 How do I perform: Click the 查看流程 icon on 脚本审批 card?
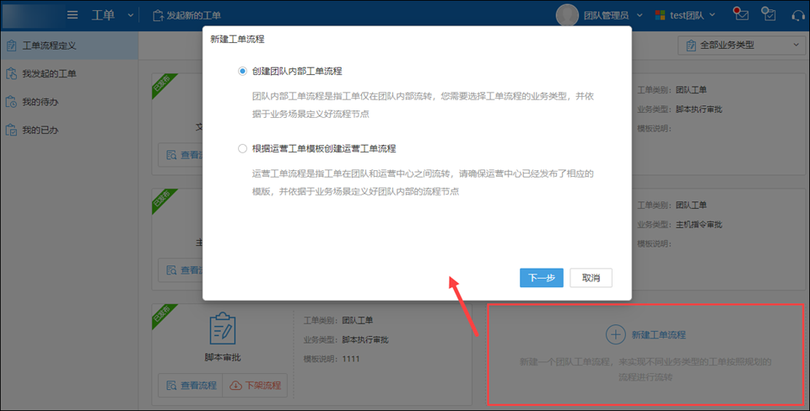(x=171, y=385)
